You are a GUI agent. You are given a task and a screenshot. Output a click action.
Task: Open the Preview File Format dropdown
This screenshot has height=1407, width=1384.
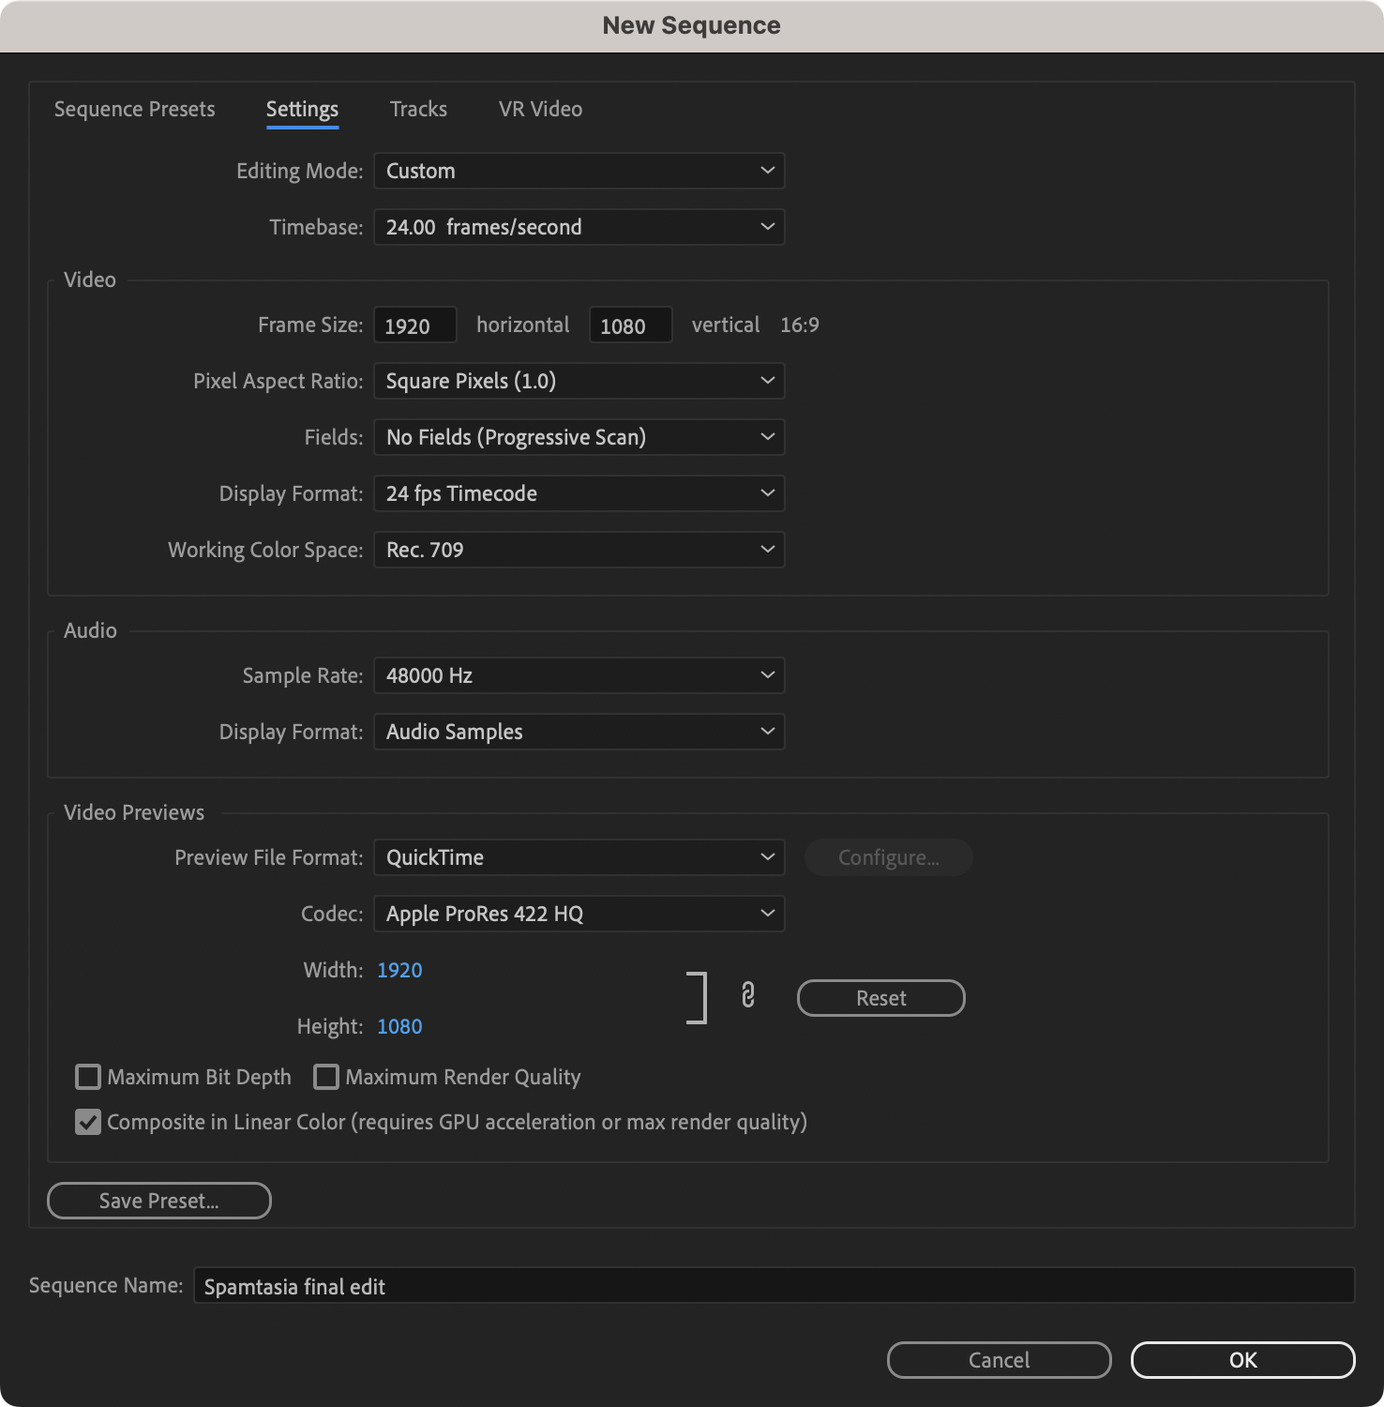tap(579, 857)
